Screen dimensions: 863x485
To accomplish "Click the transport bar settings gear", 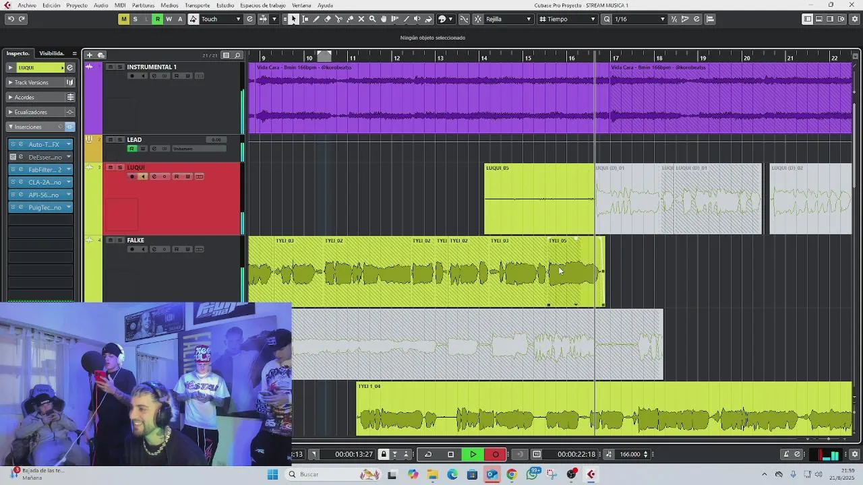I will point(855,454).
